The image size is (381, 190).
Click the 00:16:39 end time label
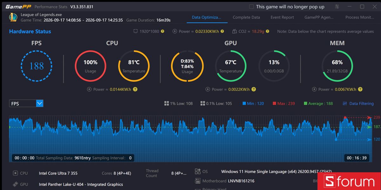(x=357, y=158)
